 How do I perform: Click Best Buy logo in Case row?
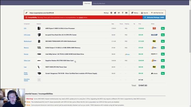click(154, 67)
